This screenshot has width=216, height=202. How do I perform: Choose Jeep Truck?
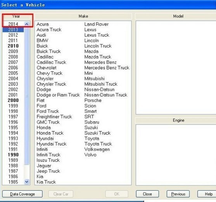48,171
